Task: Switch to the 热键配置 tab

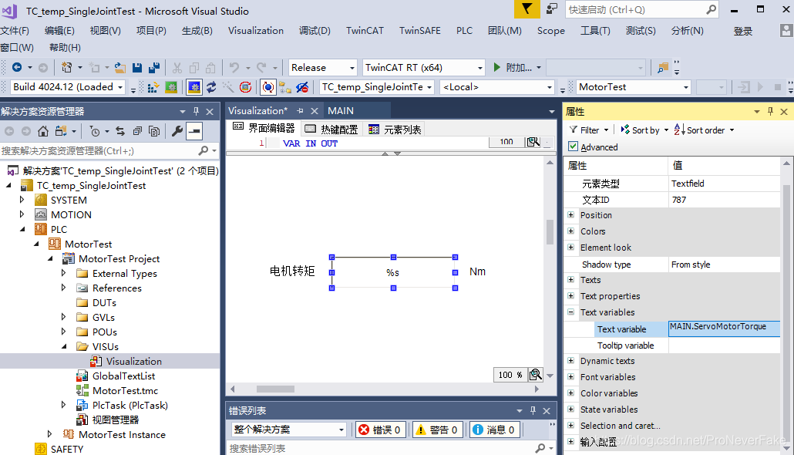Action: click(332, 130)
